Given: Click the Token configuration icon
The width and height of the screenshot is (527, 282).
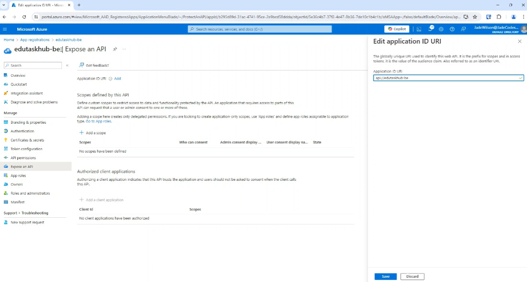Looking at the screenshot, I should [6, 149].
